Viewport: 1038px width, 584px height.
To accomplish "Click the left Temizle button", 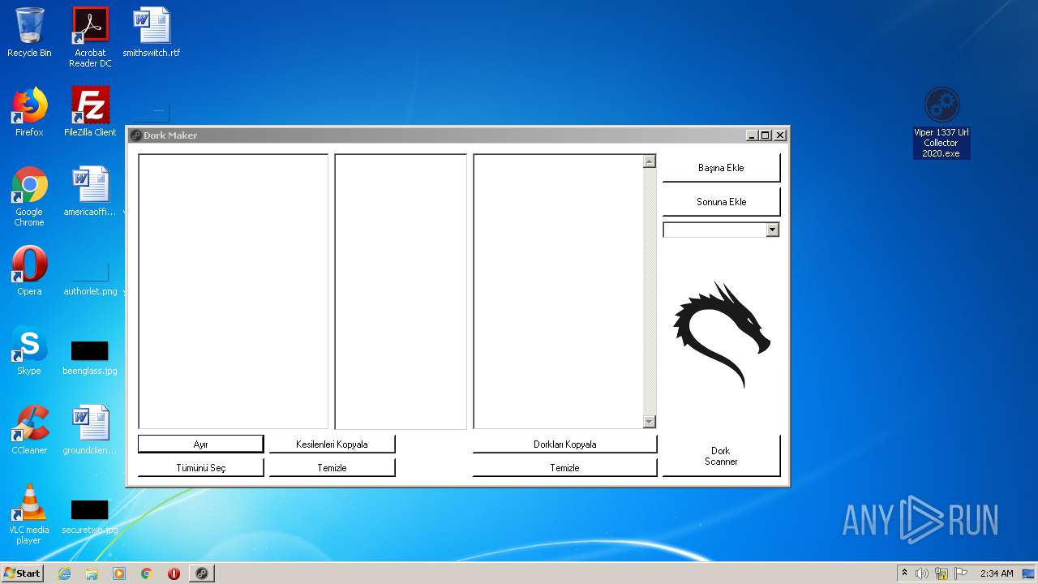I will (332, 468).
